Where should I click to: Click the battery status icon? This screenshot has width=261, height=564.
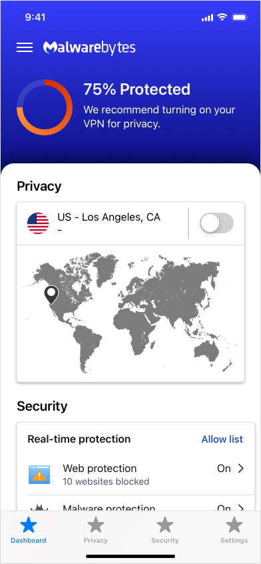point(240,17)
